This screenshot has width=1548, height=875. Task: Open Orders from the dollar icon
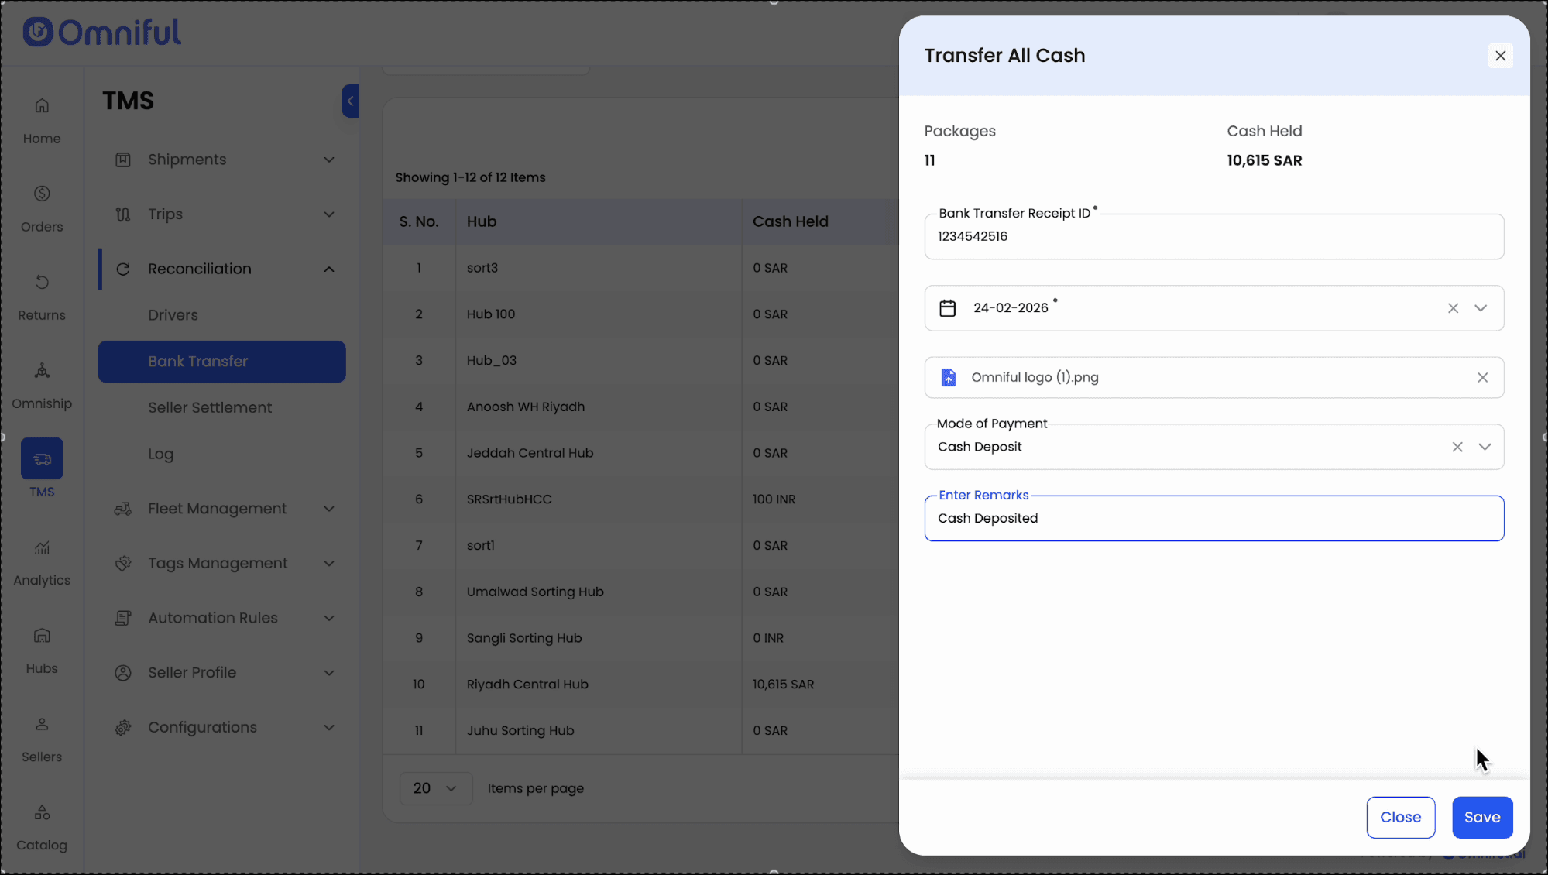pyautogui.click(x=42, y=194)
